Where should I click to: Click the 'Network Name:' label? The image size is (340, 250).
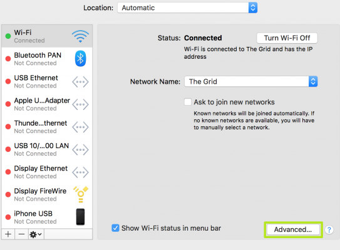[155, 82]
